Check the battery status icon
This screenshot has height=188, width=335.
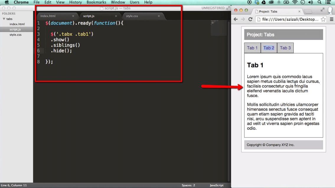pyautogui.click(x=286, y=2)
